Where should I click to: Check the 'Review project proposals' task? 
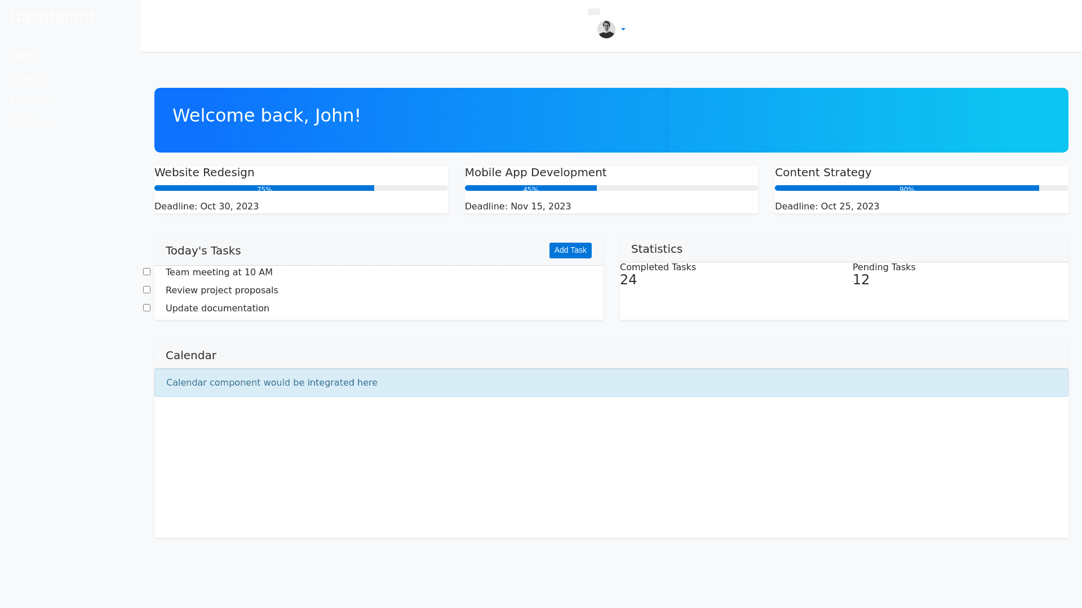[x=147, y=289]
